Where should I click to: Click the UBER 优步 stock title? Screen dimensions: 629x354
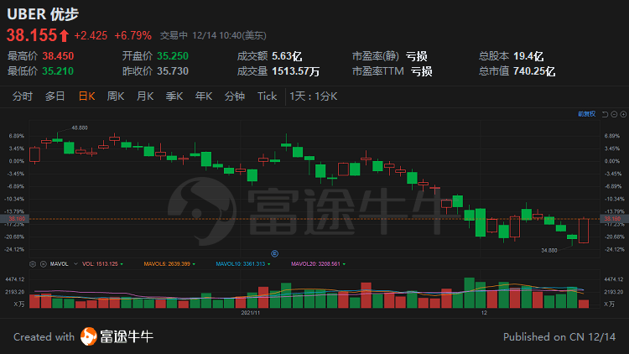click(43, 14)
